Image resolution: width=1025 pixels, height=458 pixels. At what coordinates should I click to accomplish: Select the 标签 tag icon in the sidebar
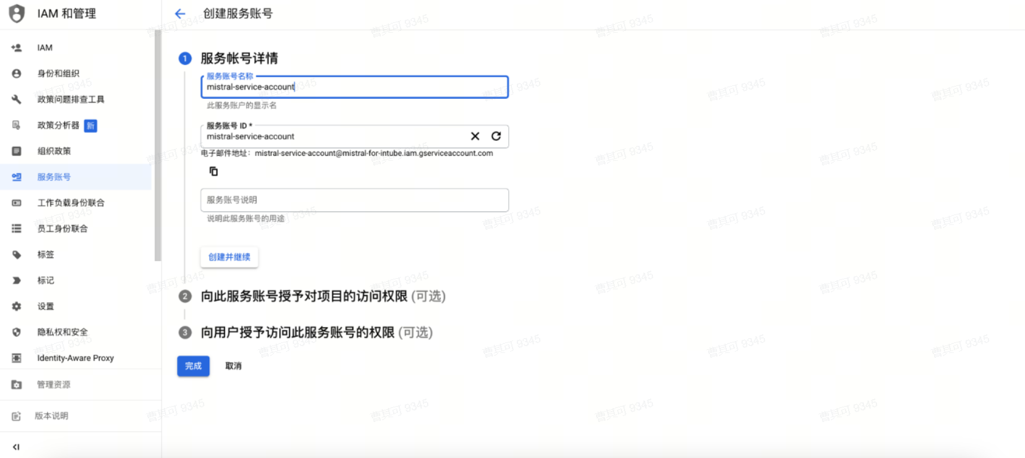point(17,255)
